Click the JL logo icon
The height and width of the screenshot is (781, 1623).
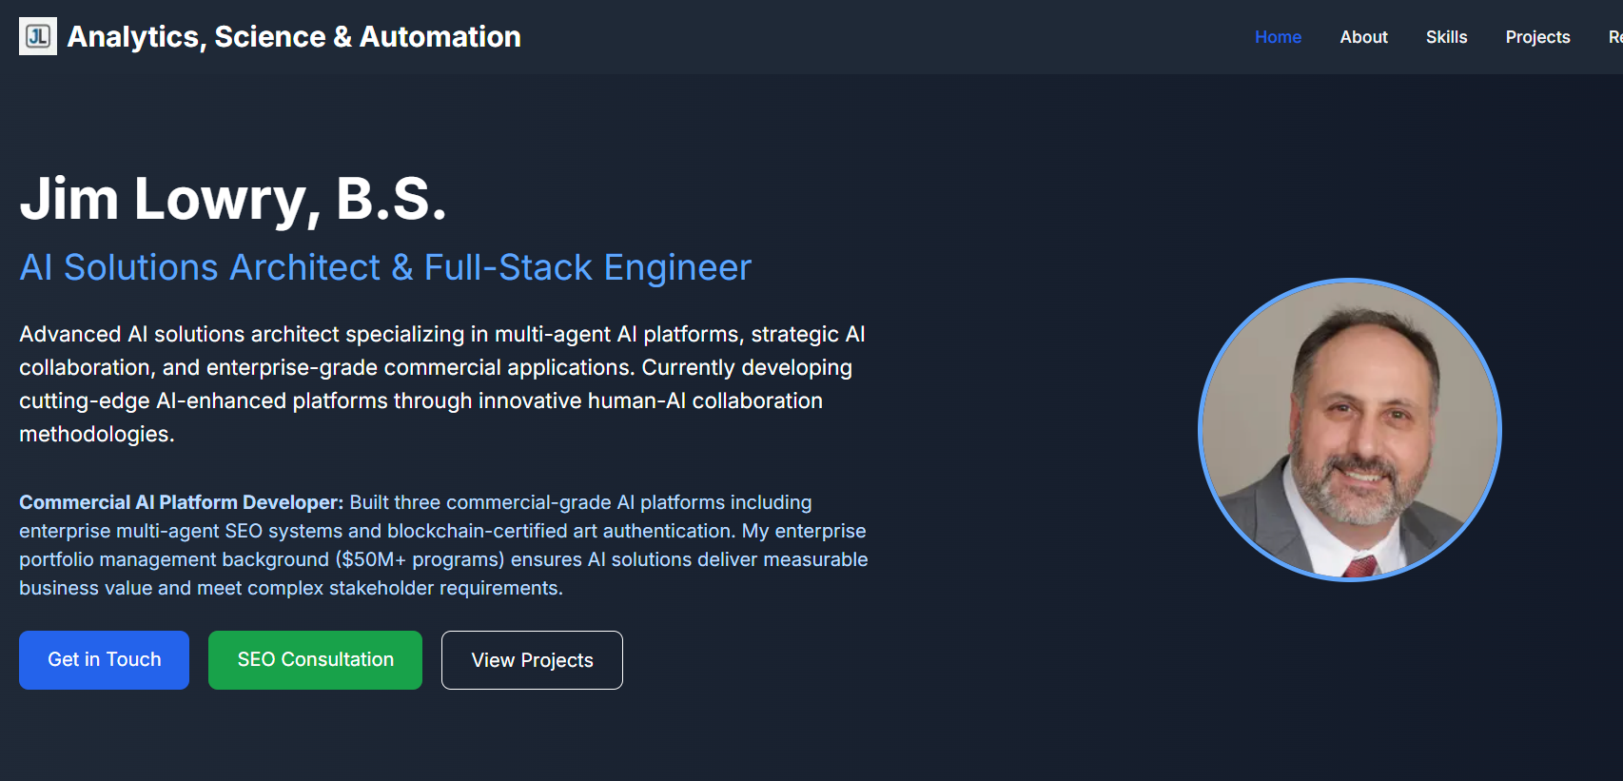pyautogui.click(x=38, y=36)
